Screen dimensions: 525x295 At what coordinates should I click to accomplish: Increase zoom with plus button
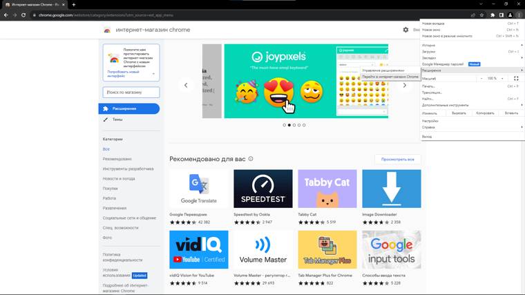[x=502, y=78]
